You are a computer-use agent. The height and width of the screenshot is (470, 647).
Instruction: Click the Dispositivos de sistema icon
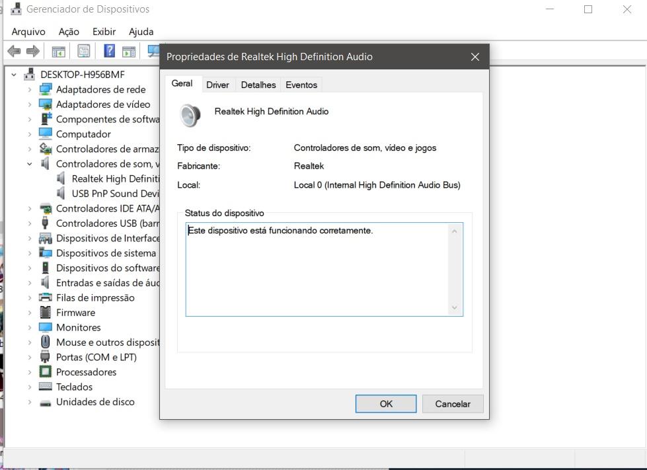click(46, 253)
